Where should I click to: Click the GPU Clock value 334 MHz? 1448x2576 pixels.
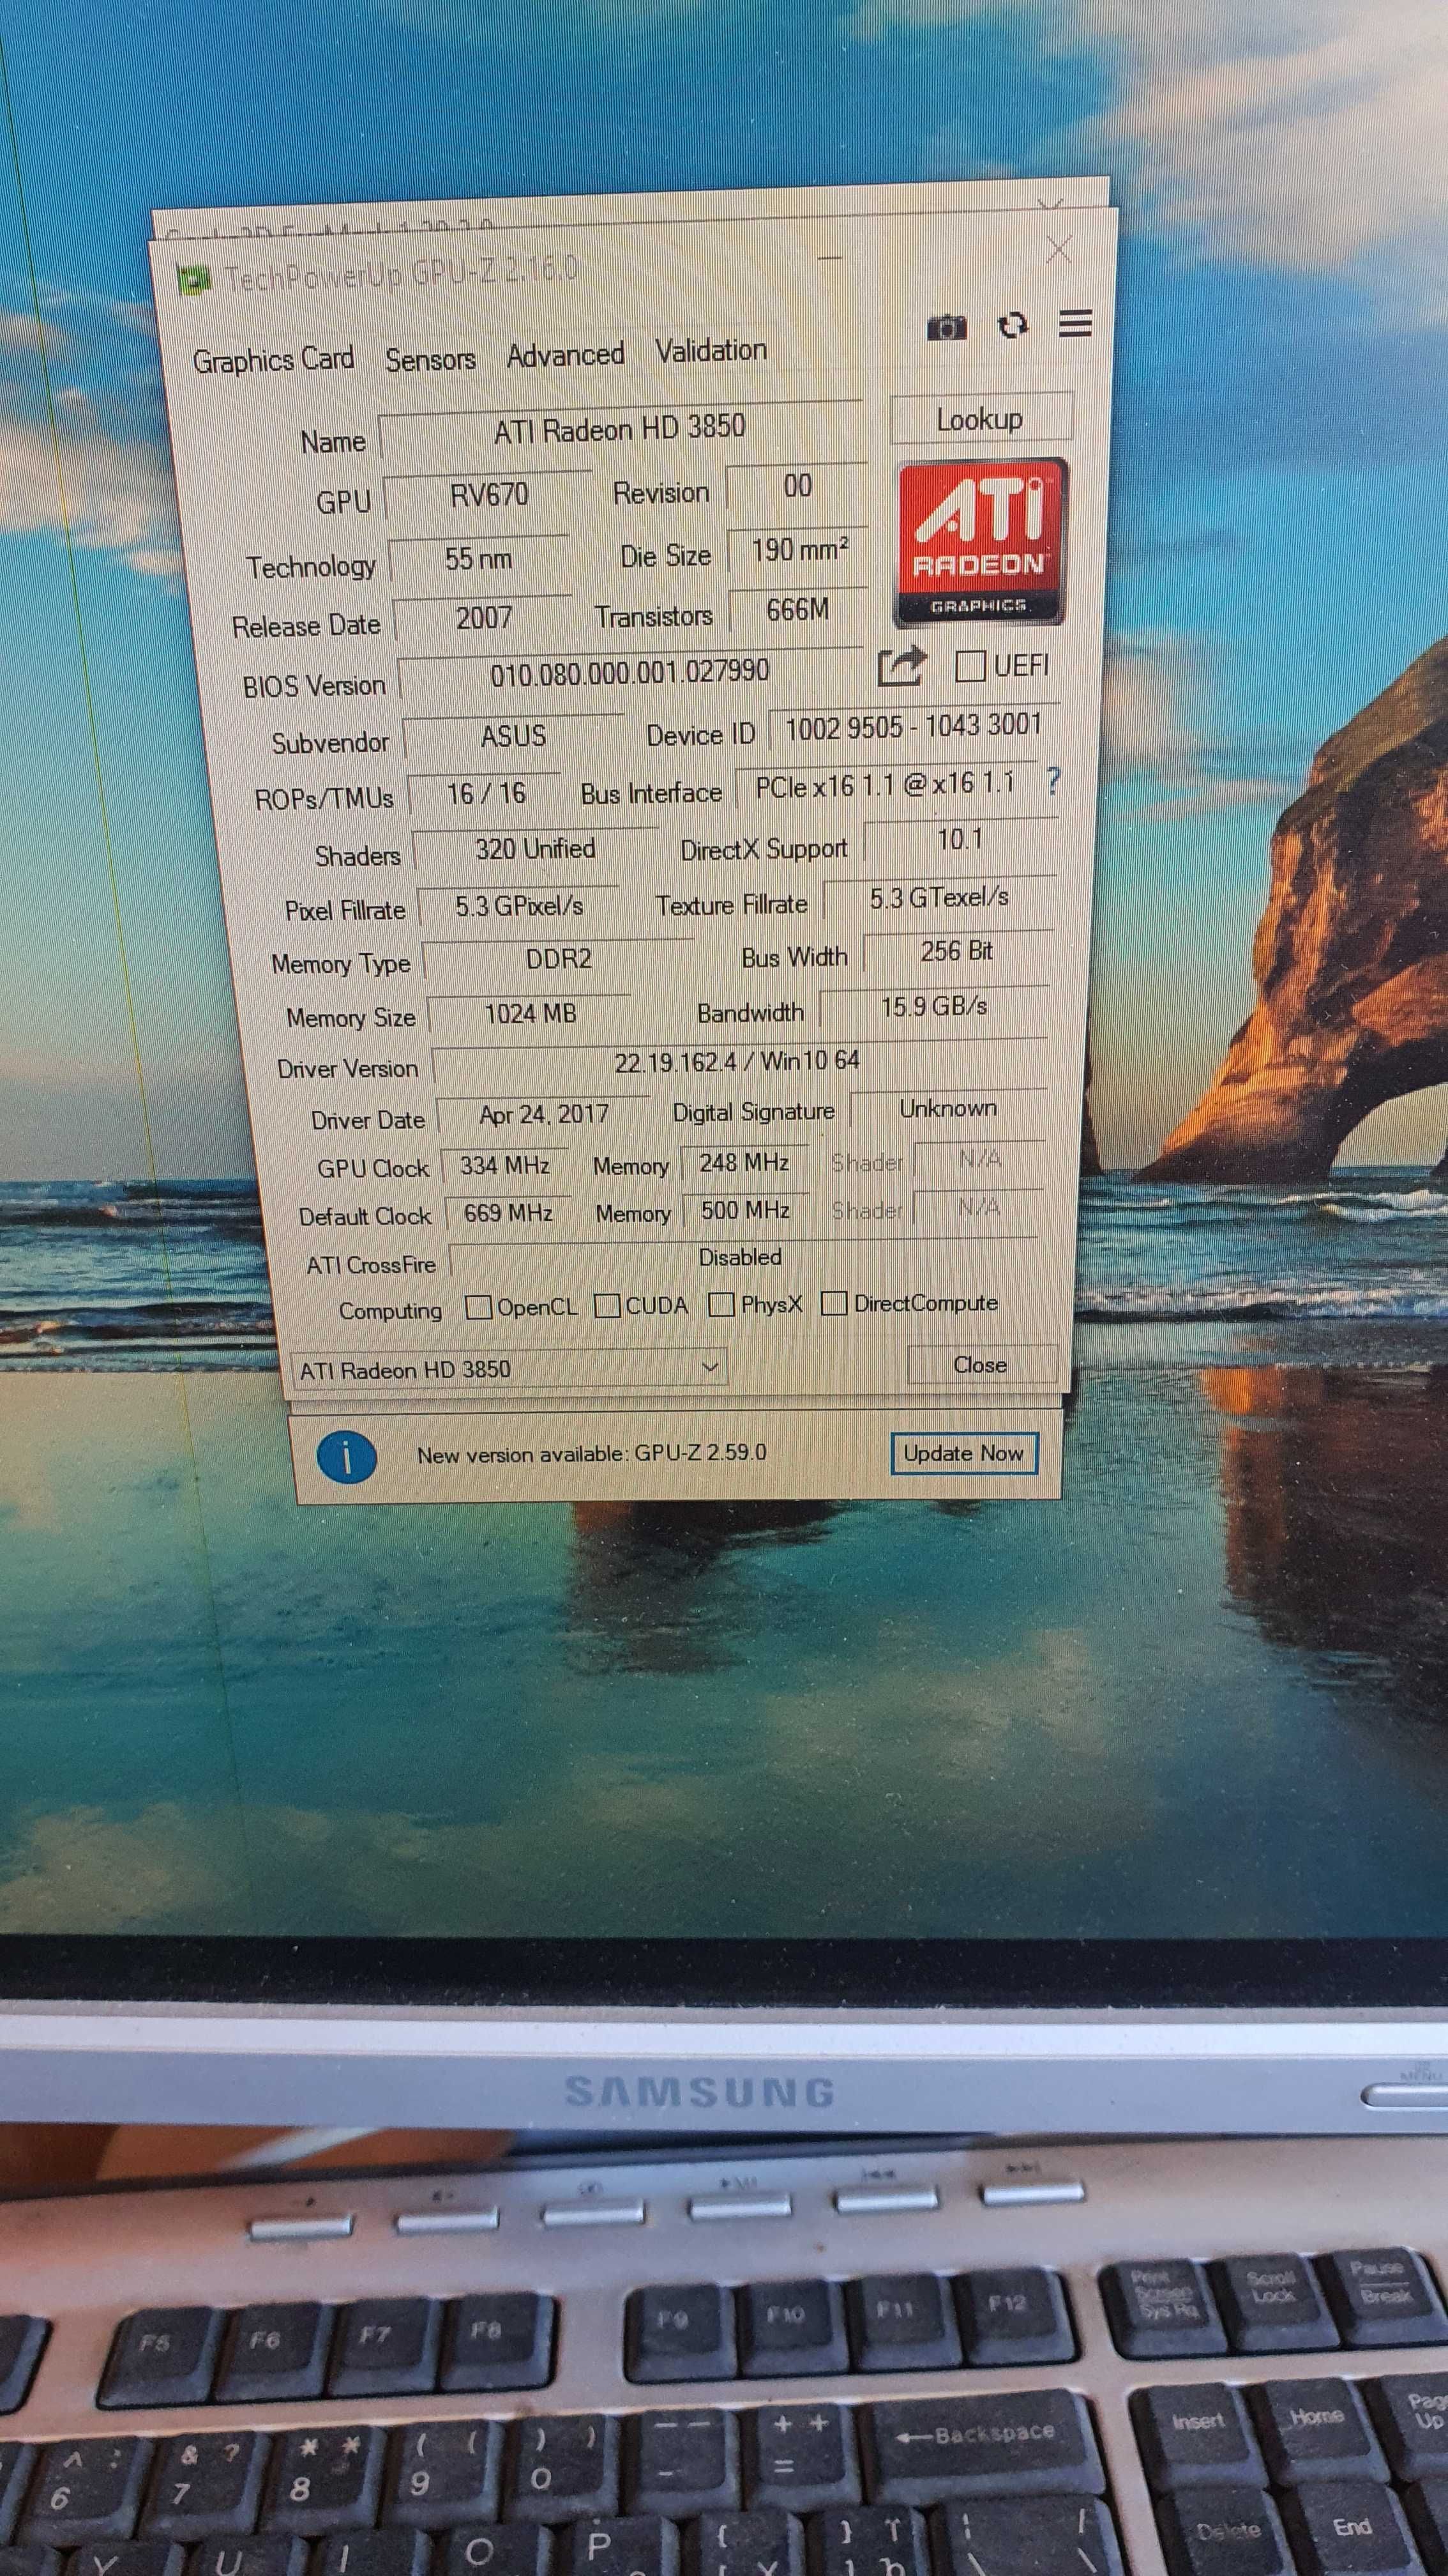pos(504,1166)
